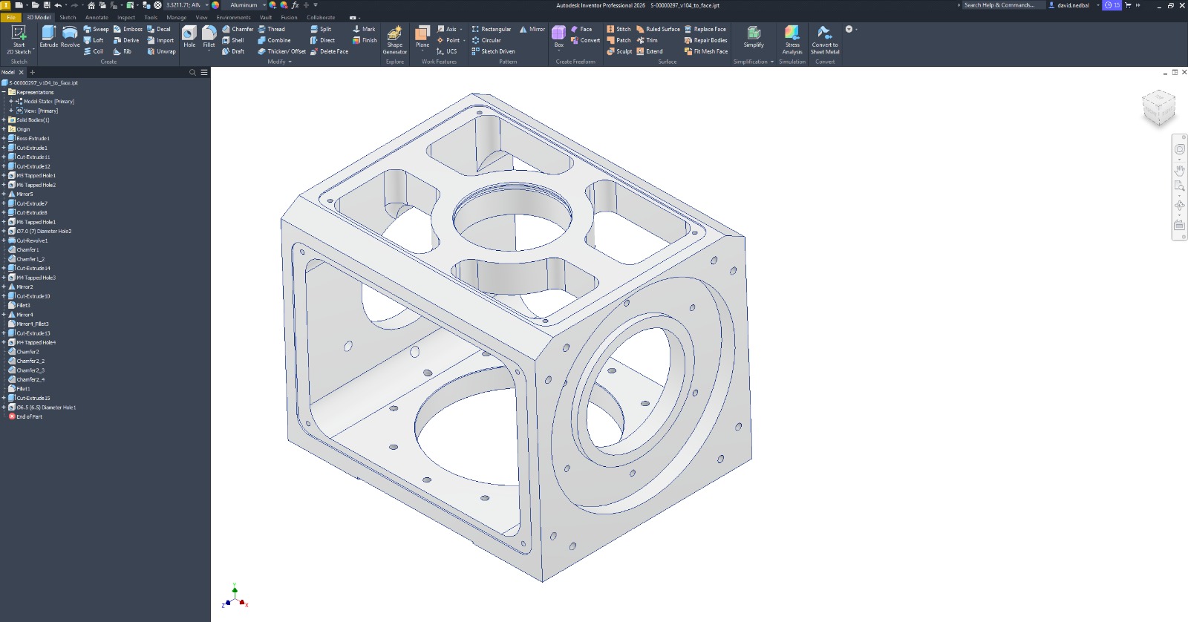Collapse the Representations node
1188x622 pixels.
4,92
